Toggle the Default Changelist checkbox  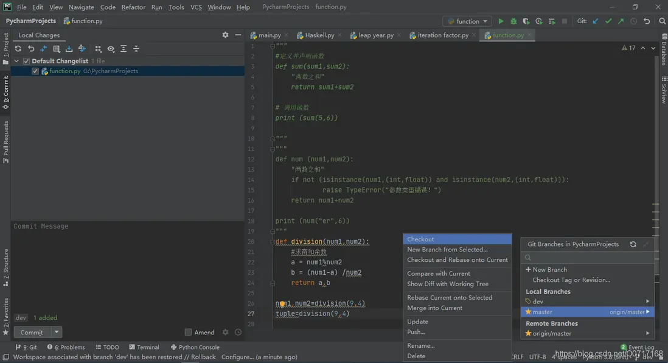click(26, 61)
